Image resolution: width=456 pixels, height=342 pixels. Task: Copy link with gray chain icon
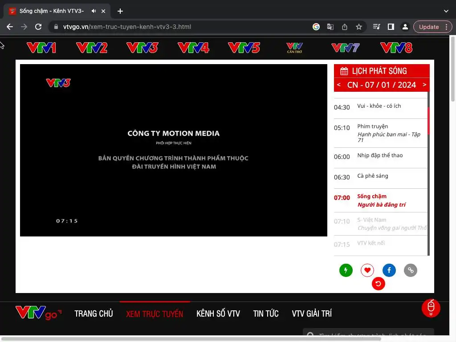(411, 270)
